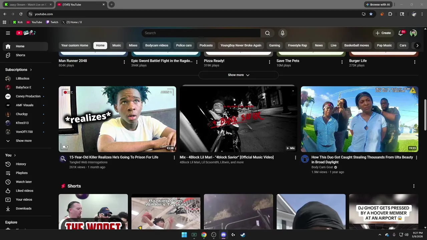
Task: Switch to the zaayy Stream Kick tab
Action: 28,5
